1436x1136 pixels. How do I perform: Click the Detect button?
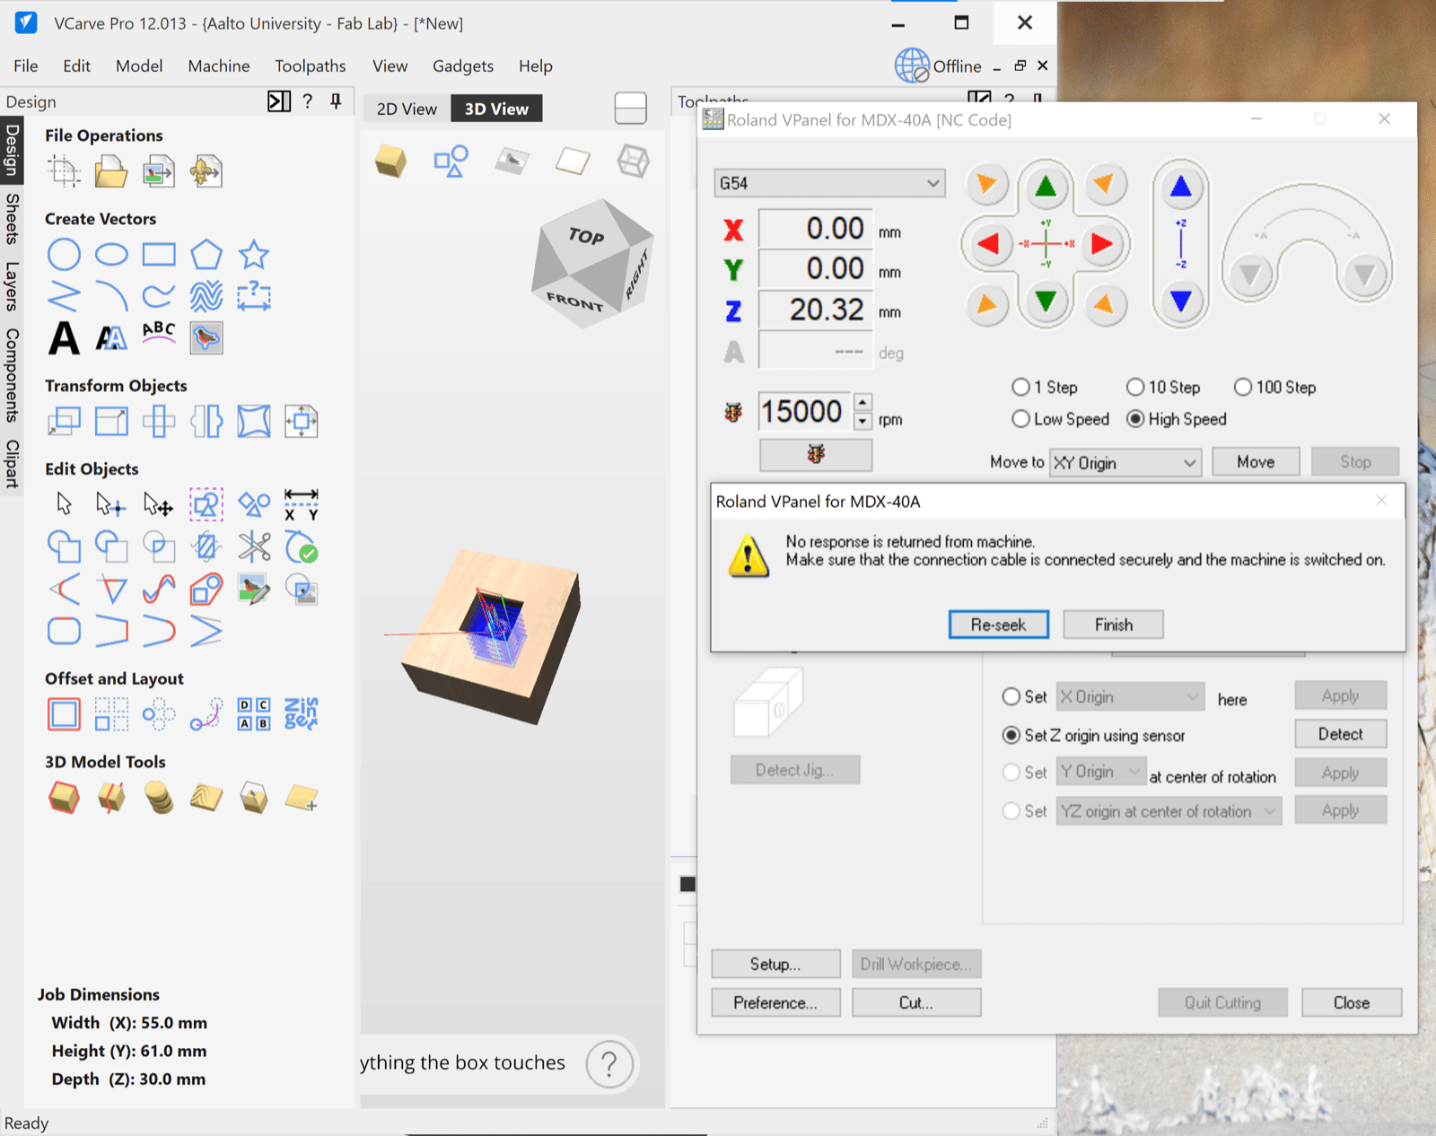click(1341, 734)
